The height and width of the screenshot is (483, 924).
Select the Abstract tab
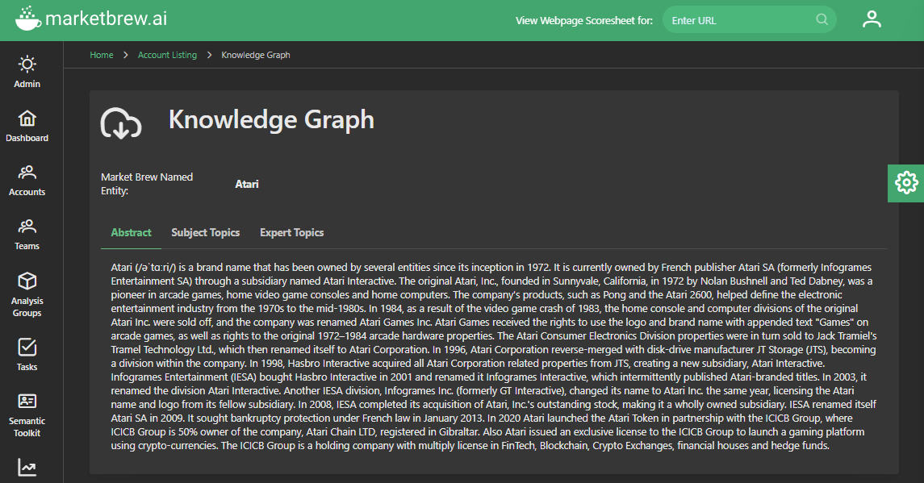pos(131,233)
